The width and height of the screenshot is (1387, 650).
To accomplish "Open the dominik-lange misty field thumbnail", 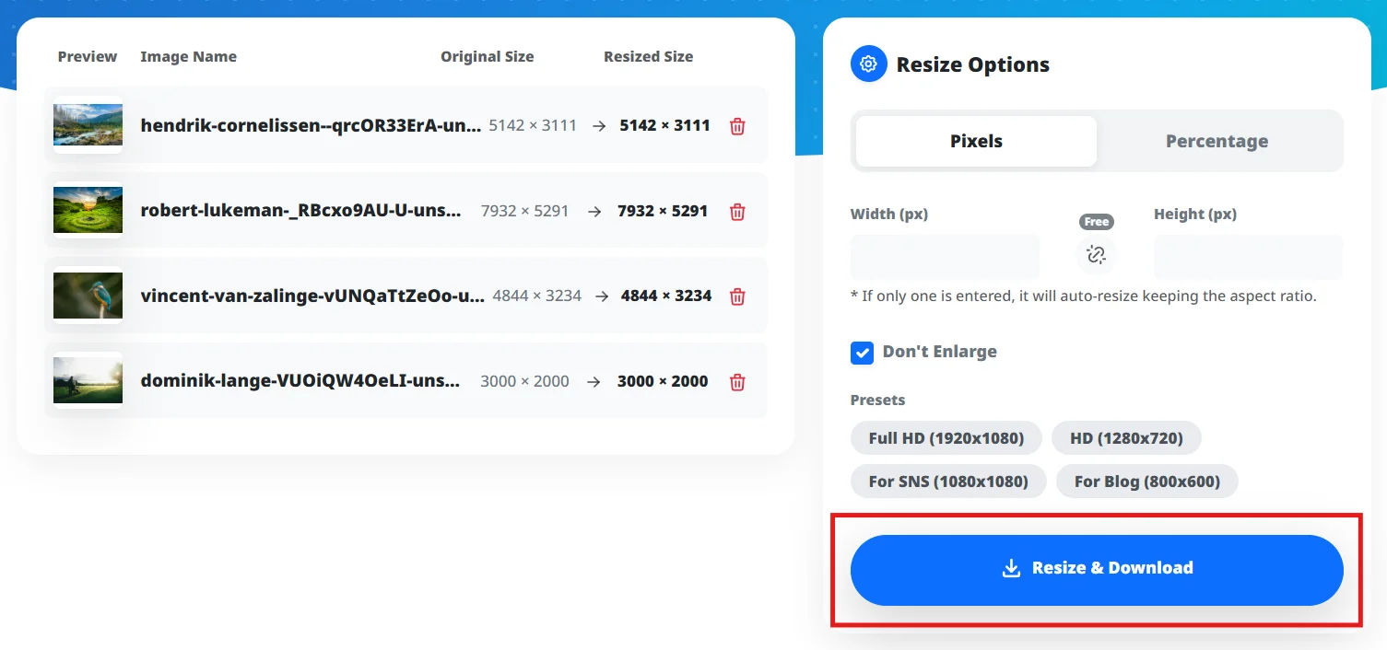I will click(88, 381).
